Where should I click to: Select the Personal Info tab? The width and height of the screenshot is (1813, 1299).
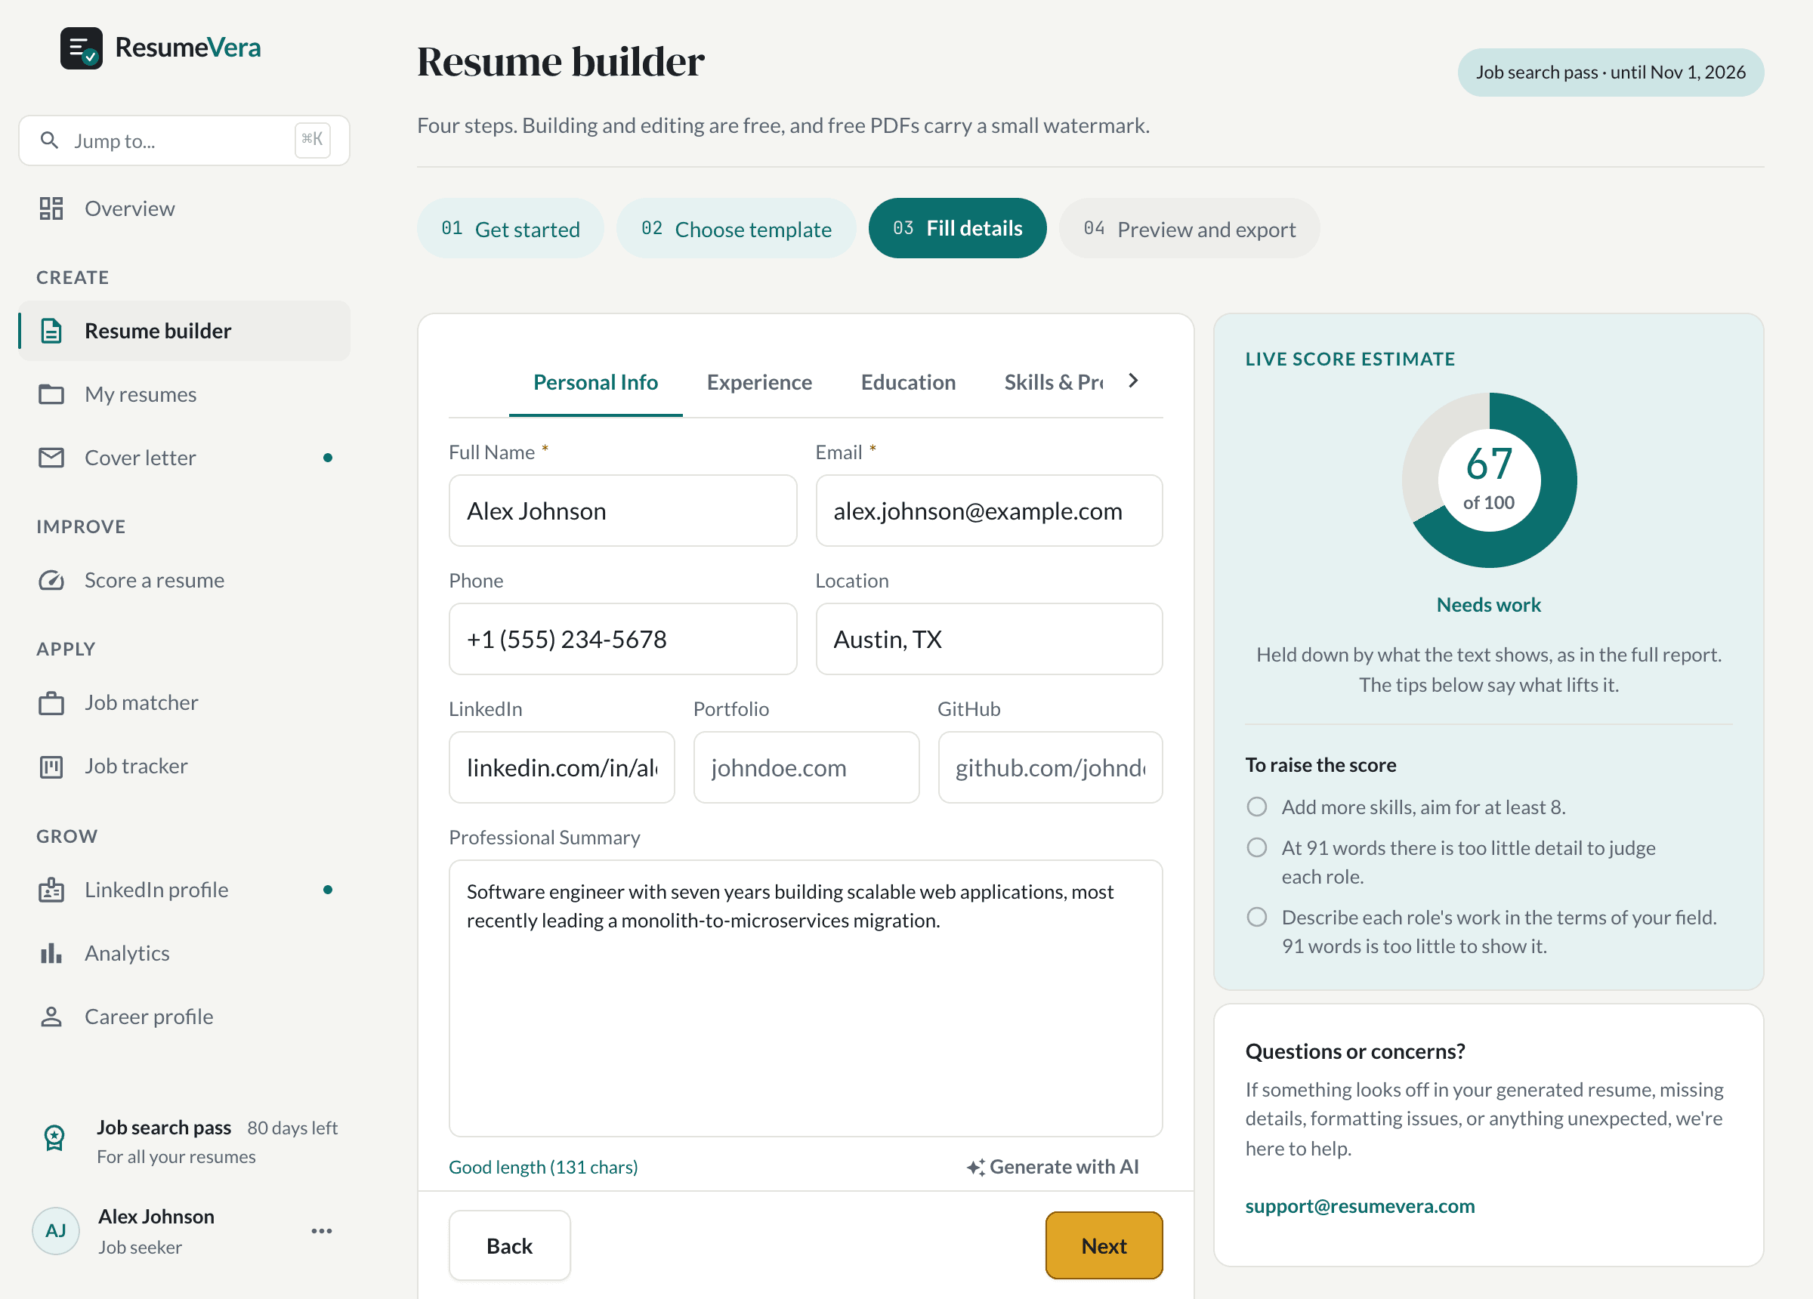595,382
